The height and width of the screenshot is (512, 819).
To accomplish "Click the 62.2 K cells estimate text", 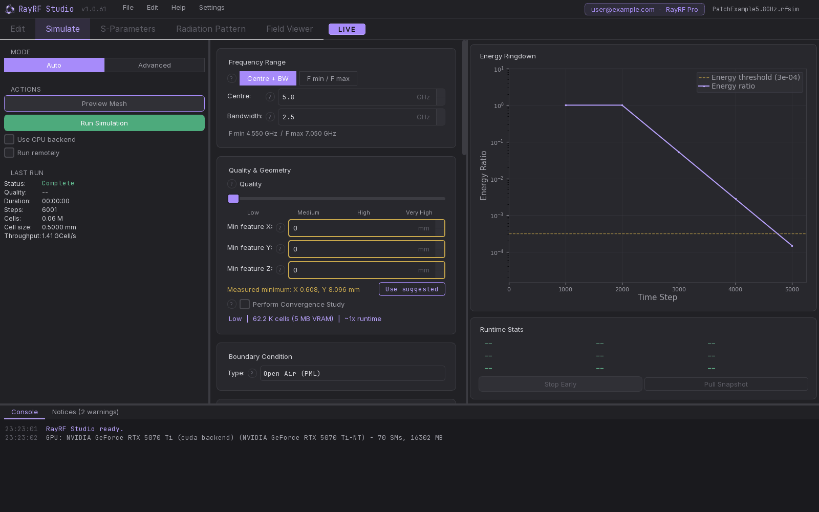I will (293, 318).
